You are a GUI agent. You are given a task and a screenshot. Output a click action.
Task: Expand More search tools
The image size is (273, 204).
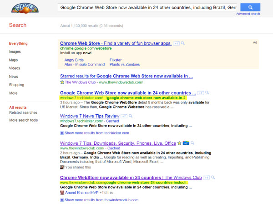pyautogui.click(x=24, y=120)
